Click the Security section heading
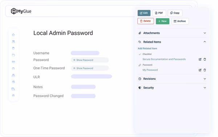Viewport: 218px width, 137px height. (x=149, y=88)
